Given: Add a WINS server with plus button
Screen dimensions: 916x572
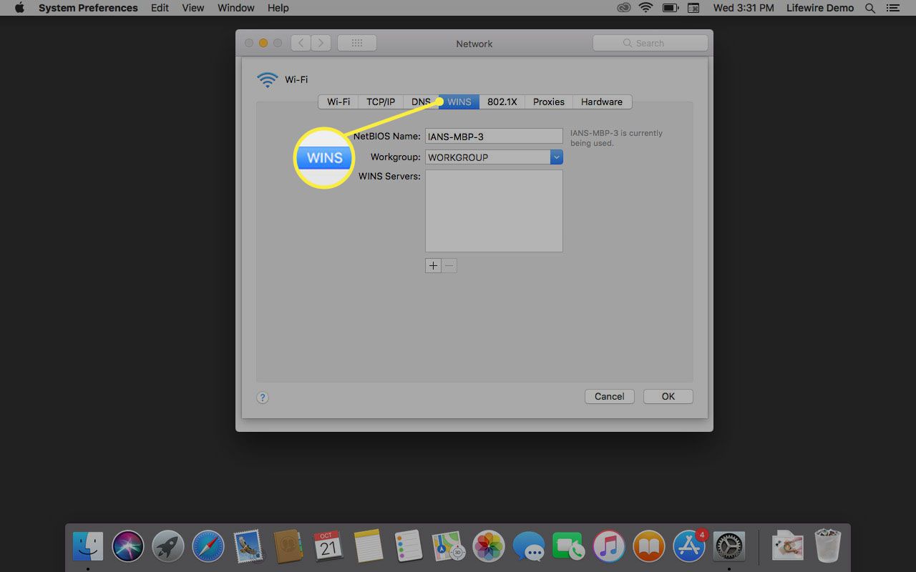Looking at the screenshot, I should coord(433,266).
